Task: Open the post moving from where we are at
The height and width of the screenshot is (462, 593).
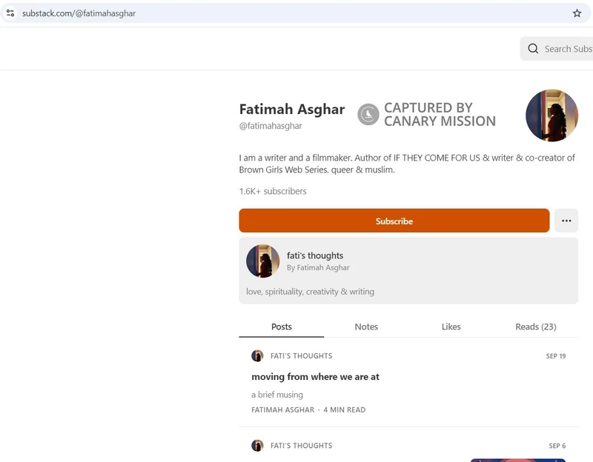Action: pos(315,376)
